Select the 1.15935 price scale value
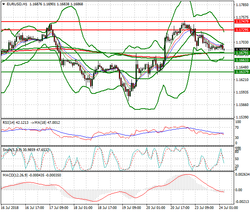 (x=242, y=92)
